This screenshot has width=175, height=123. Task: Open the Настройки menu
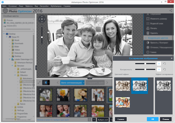(44, 6)
